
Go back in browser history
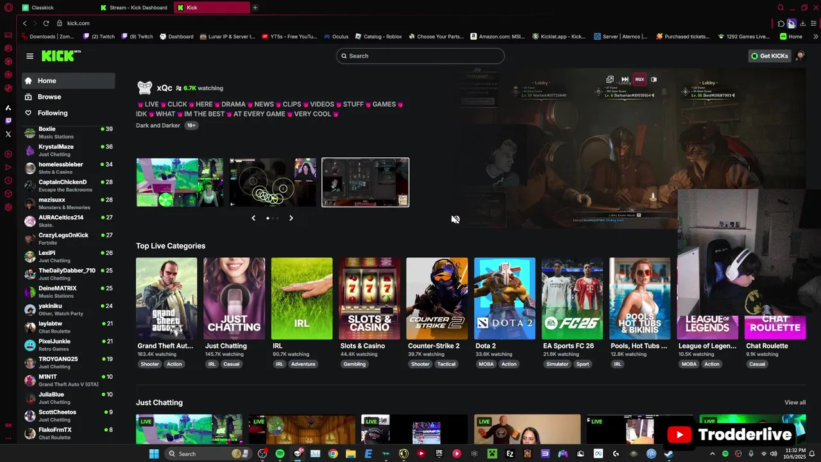24,23
